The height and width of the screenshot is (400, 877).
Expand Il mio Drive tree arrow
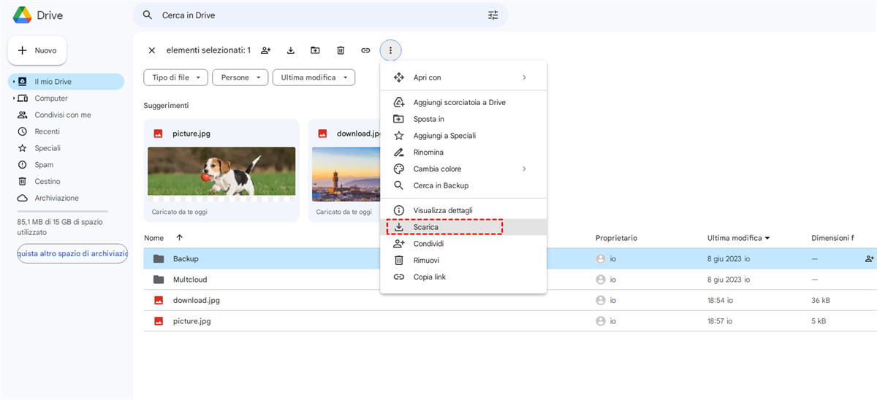coord(13,82)
